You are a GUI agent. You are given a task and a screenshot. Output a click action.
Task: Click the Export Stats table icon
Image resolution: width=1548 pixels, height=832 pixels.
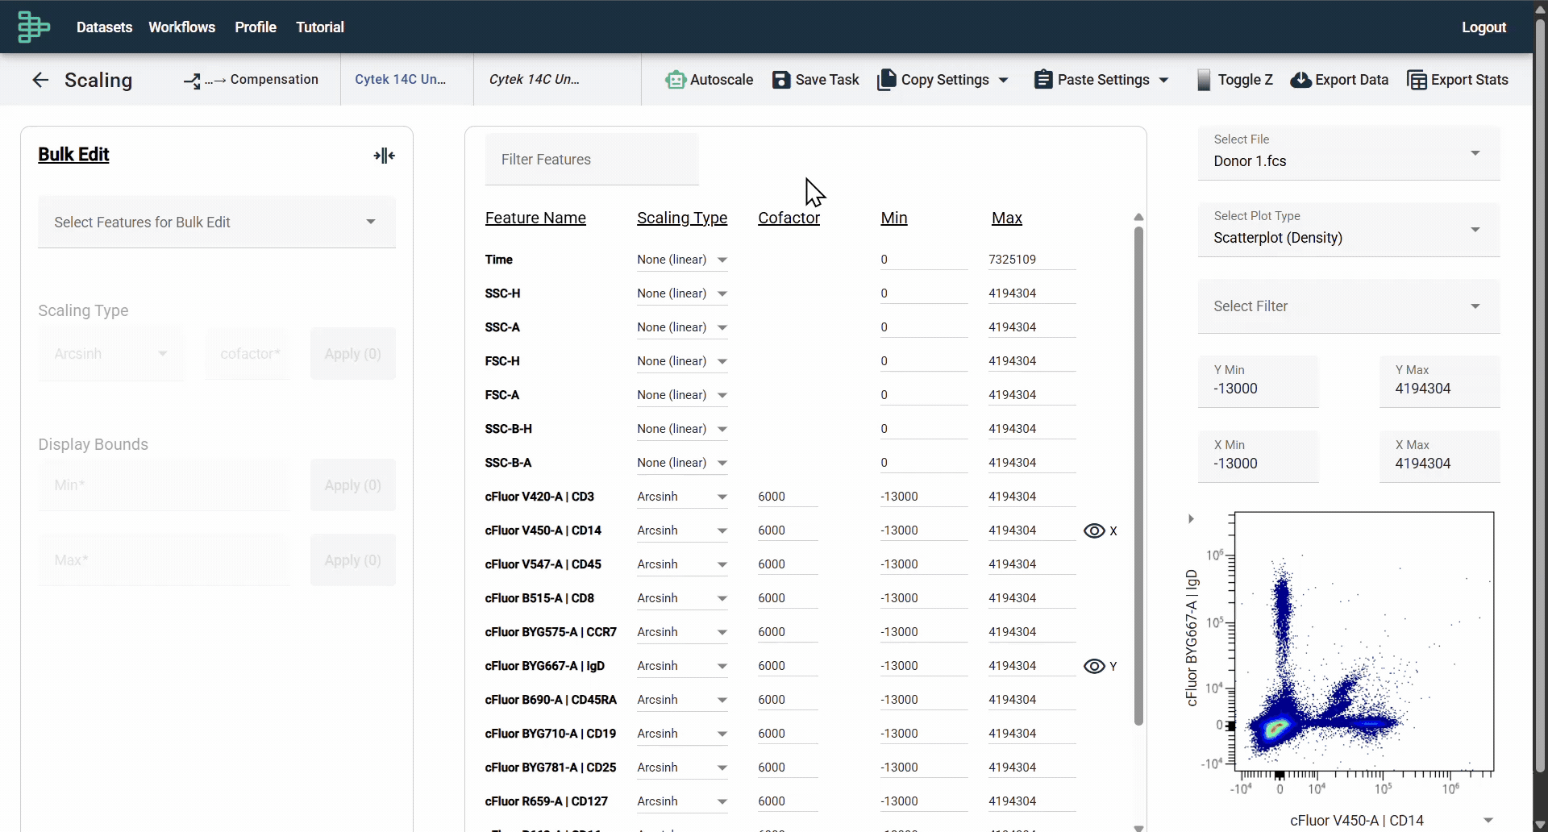[x=1417, y=80]
